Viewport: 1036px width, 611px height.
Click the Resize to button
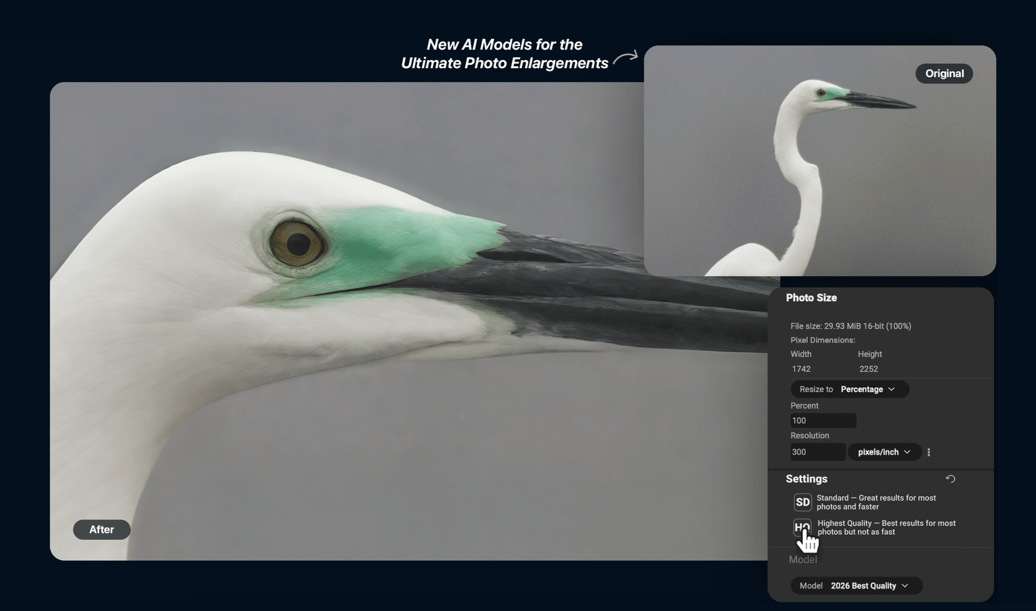(x=816, y=389)
